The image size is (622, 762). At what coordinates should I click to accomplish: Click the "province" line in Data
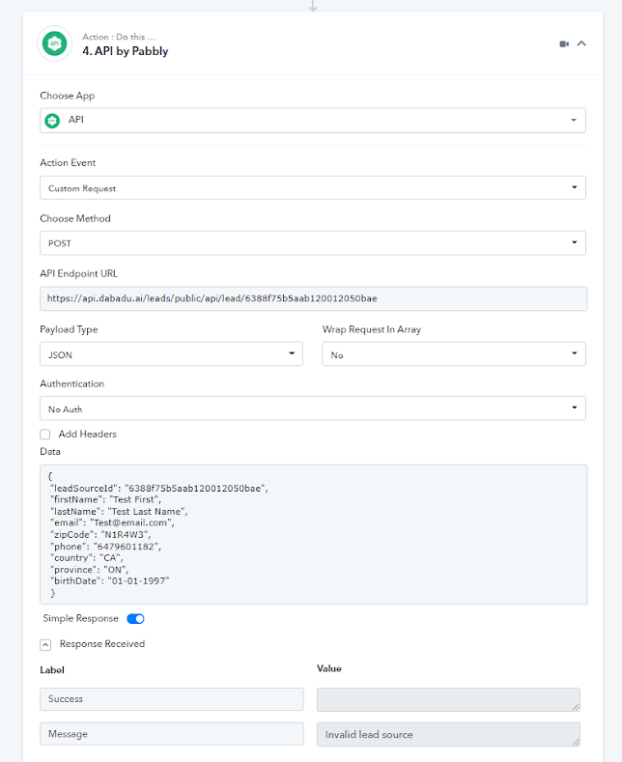(x=90, y=570)
